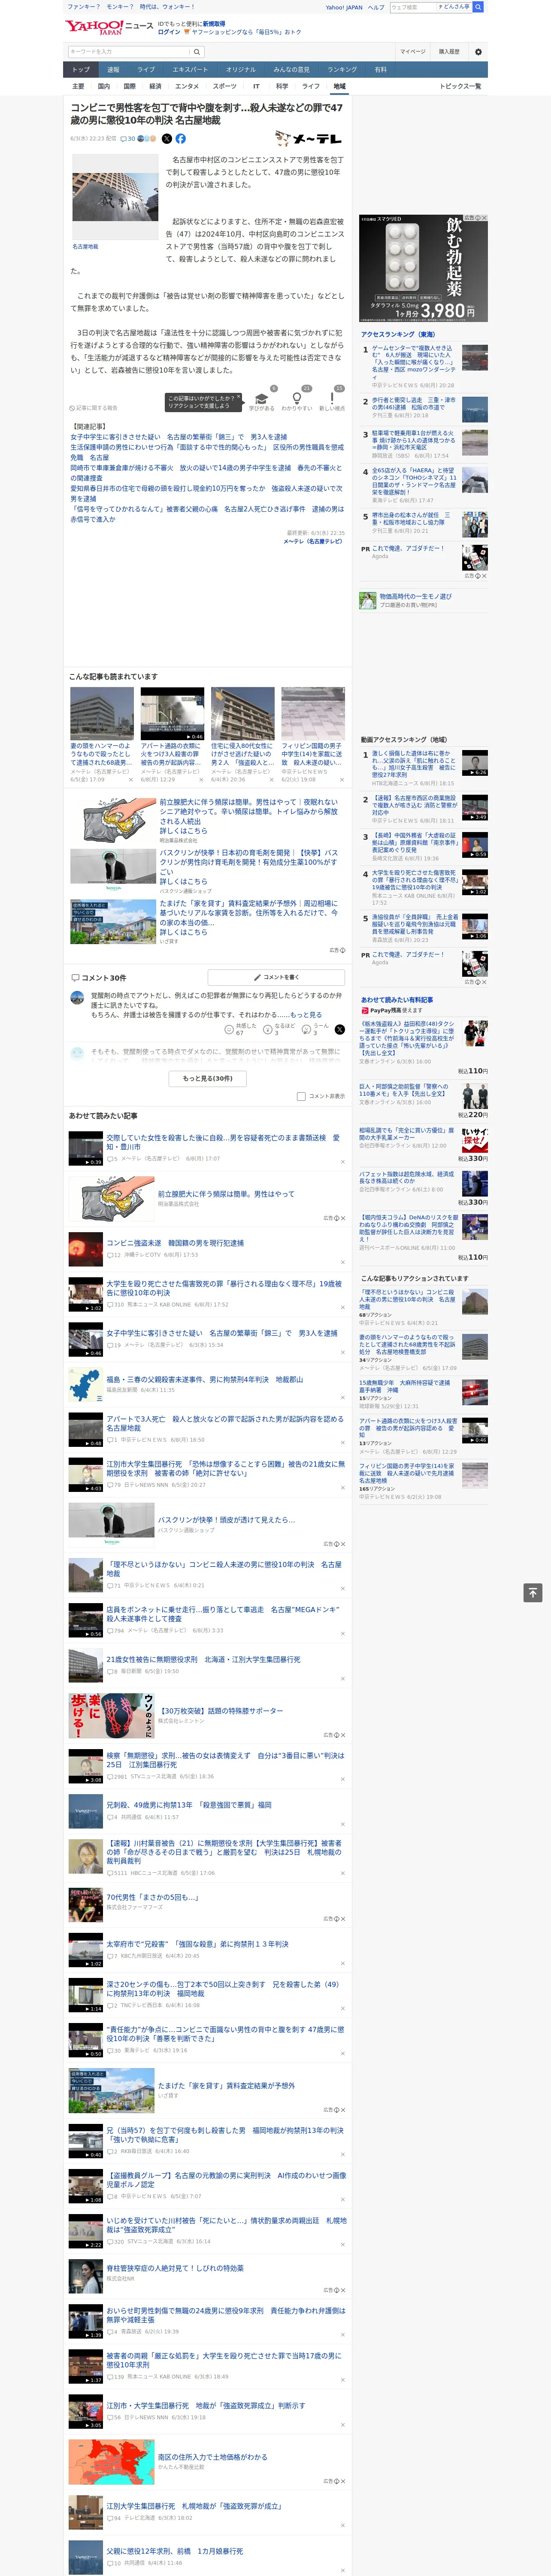Open 購入履歴
The image size is (551, 2576).
pyautogui.click(x=449, y=52)
